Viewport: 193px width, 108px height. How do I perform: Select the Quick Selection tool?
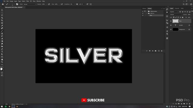click(x=2, y=18)
